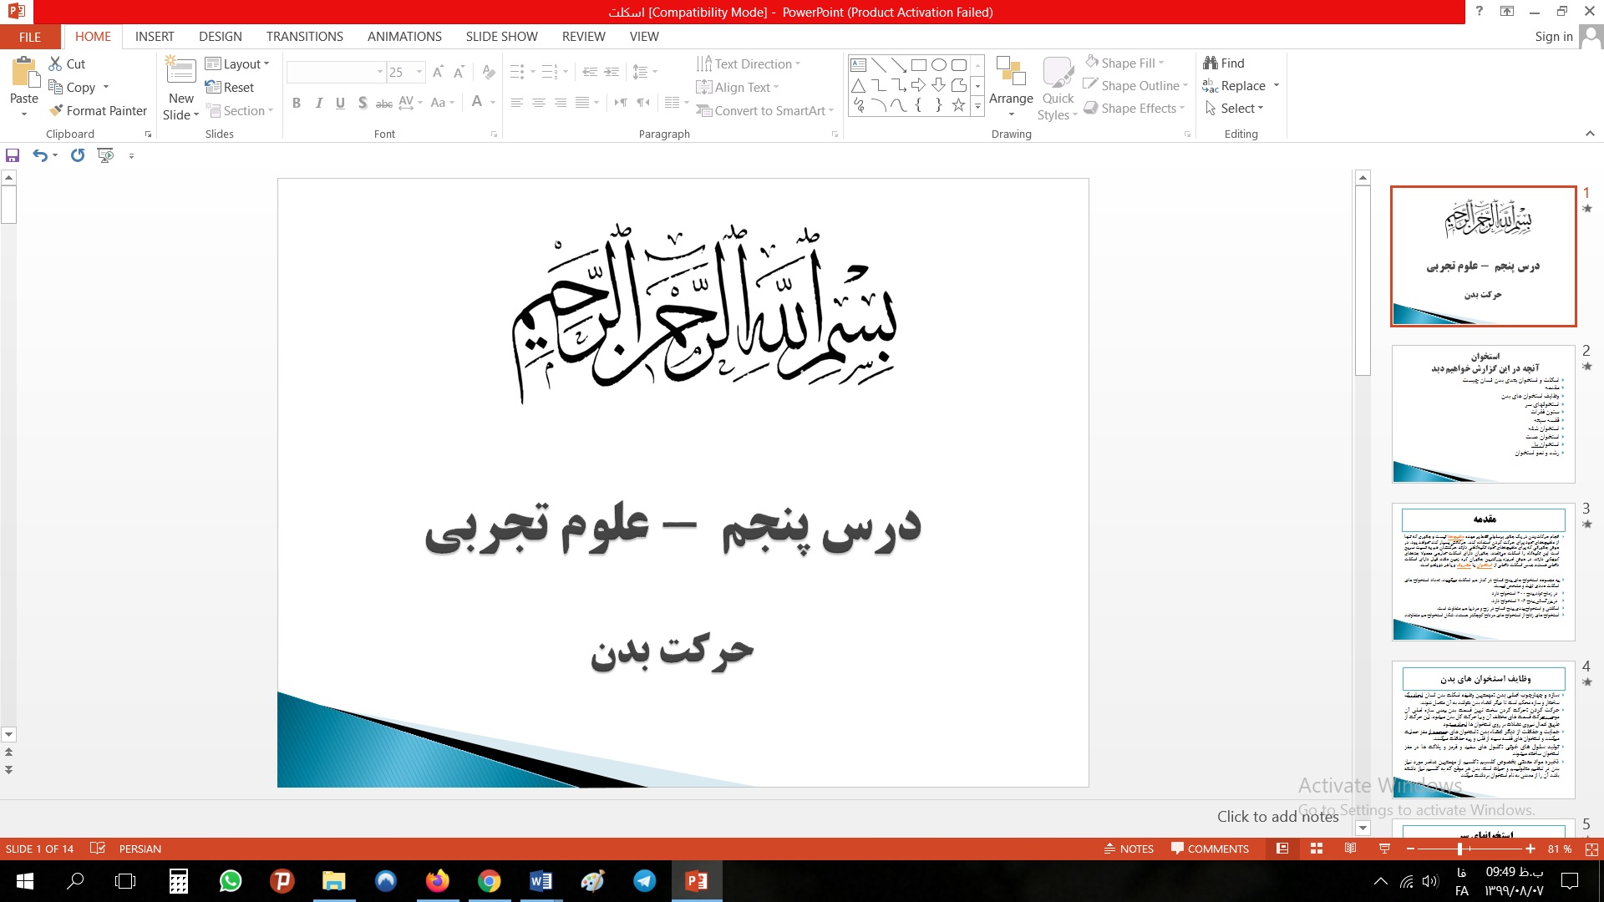
Task: Open Telegram from the Windows taskbar
Action: tap(644, 881)
